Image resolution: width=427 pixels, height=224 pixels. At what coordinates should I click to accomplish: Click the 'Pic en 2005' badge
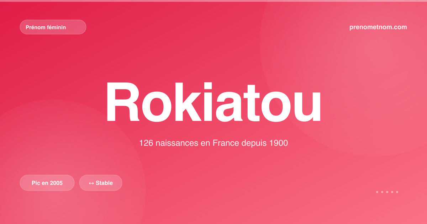[x=47, y=183]
